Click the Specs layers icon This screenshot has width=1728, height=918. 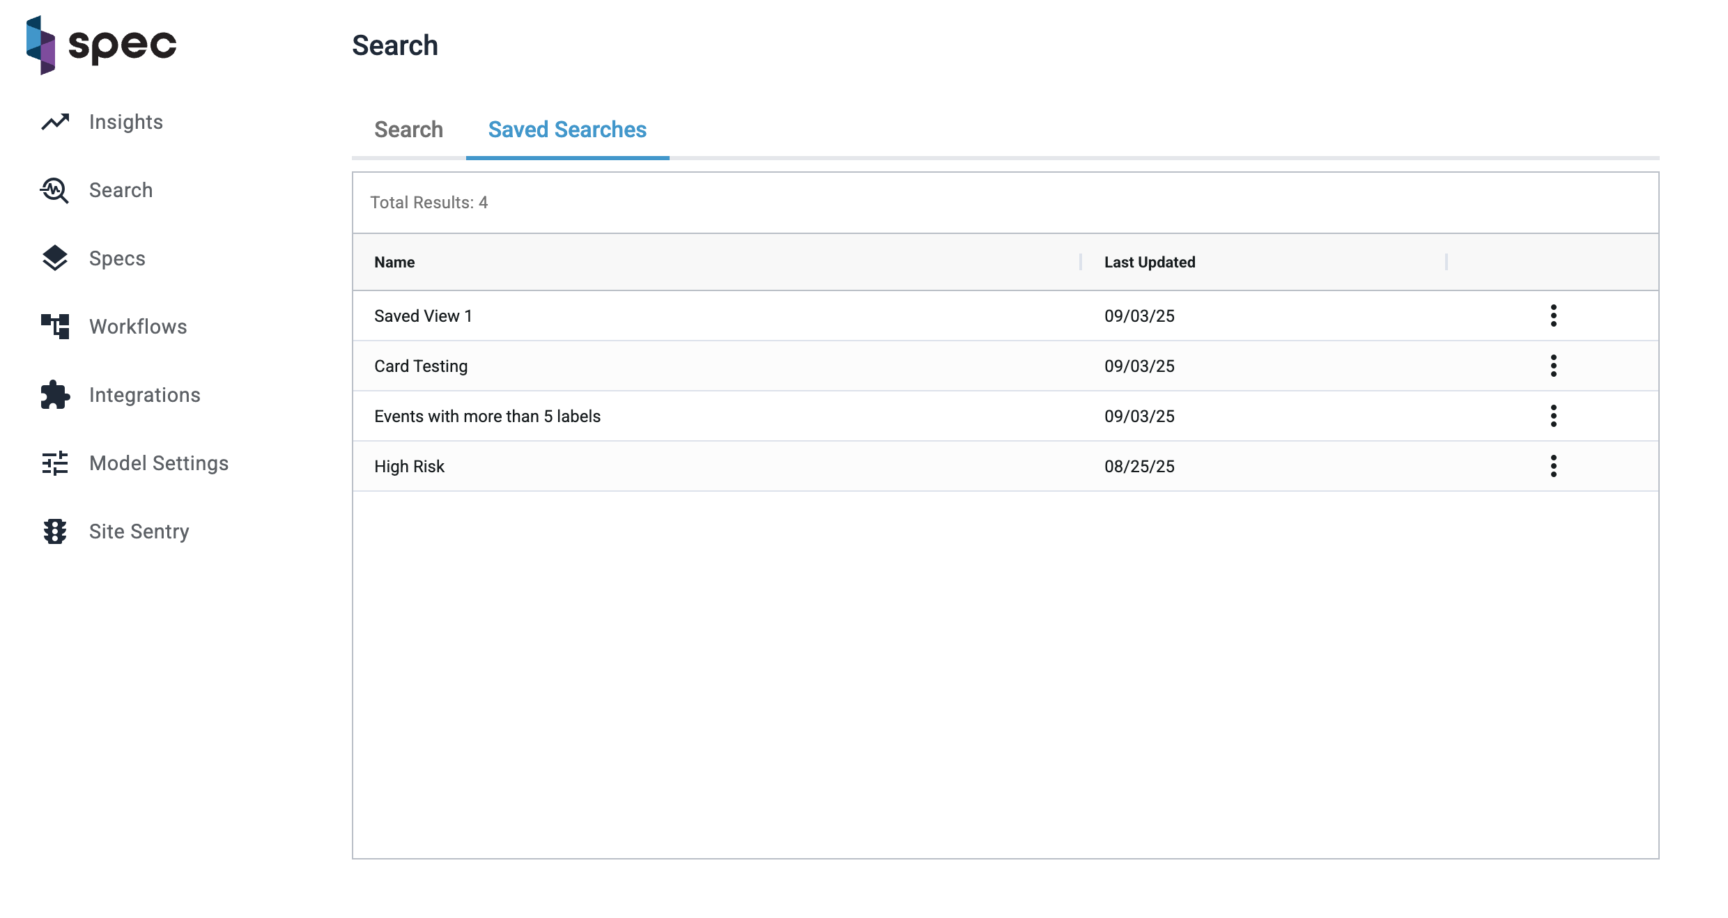(54, 258)
